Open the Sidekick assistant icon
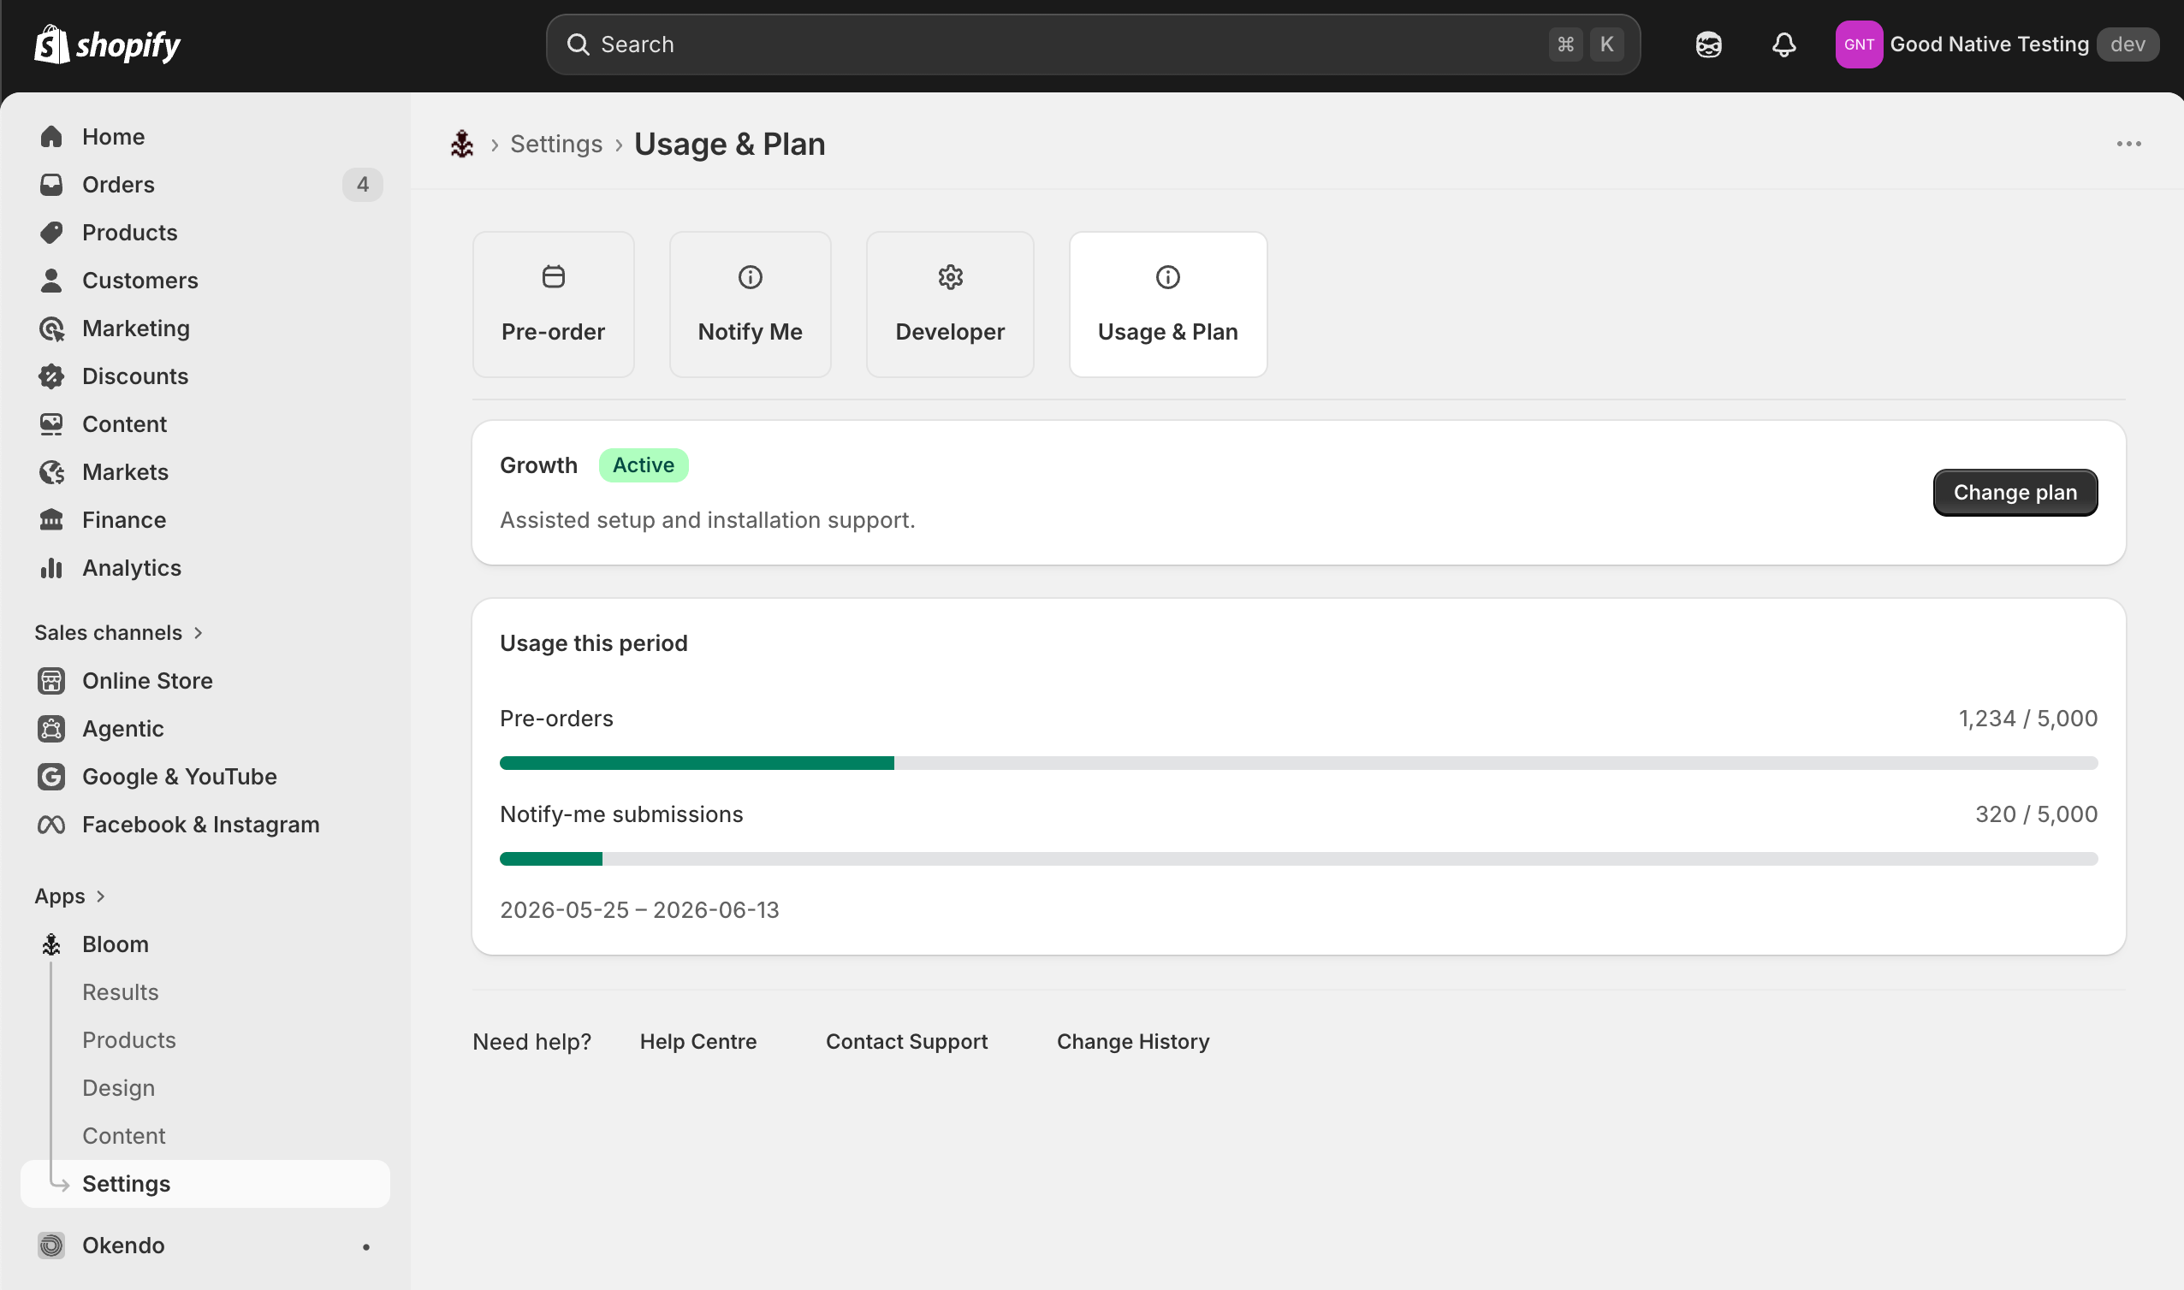Viewport: 2184px width, 1290px height. tap(1708, 44)
